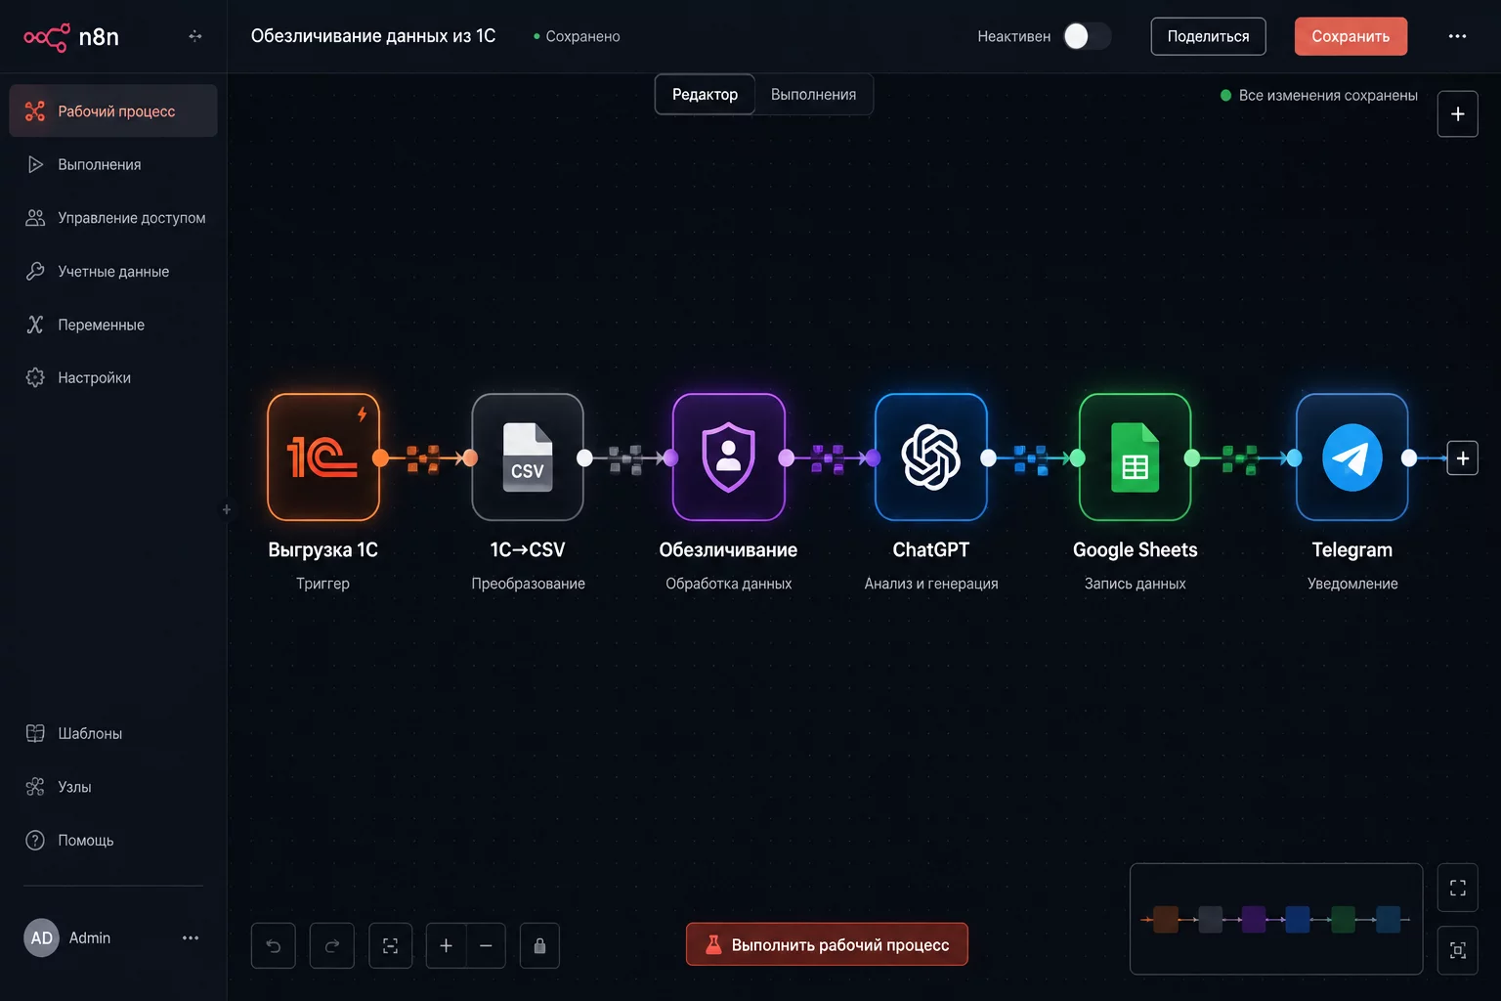
Task: Collapse the sidebar via header icon
Action: pos(195,36)
